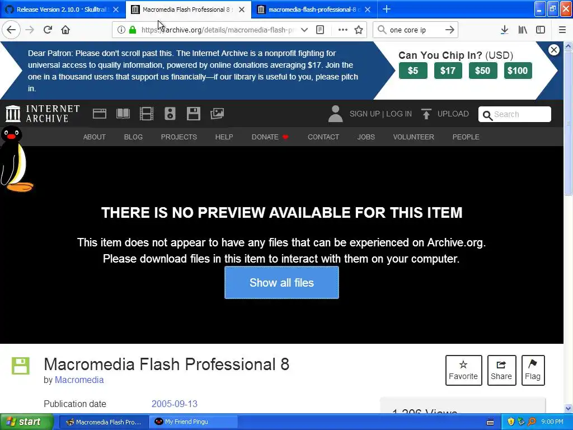Submit search with the arrow button
This screenshot has width=573, height=430.
450,30
